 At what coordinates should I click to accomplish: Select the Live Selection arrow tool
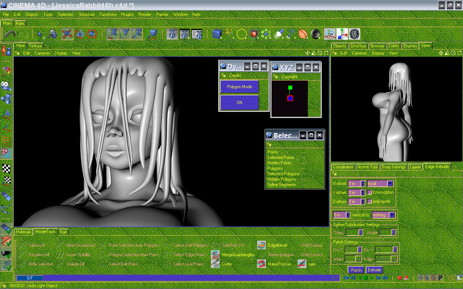(x=40, y=34)
